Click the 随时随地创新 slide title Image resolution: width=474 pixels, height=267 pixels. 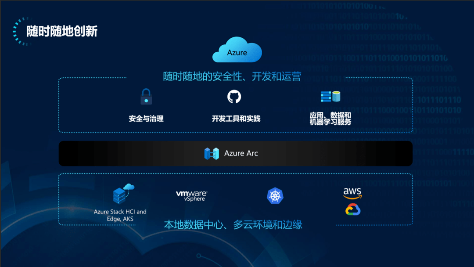click(62, 32)
